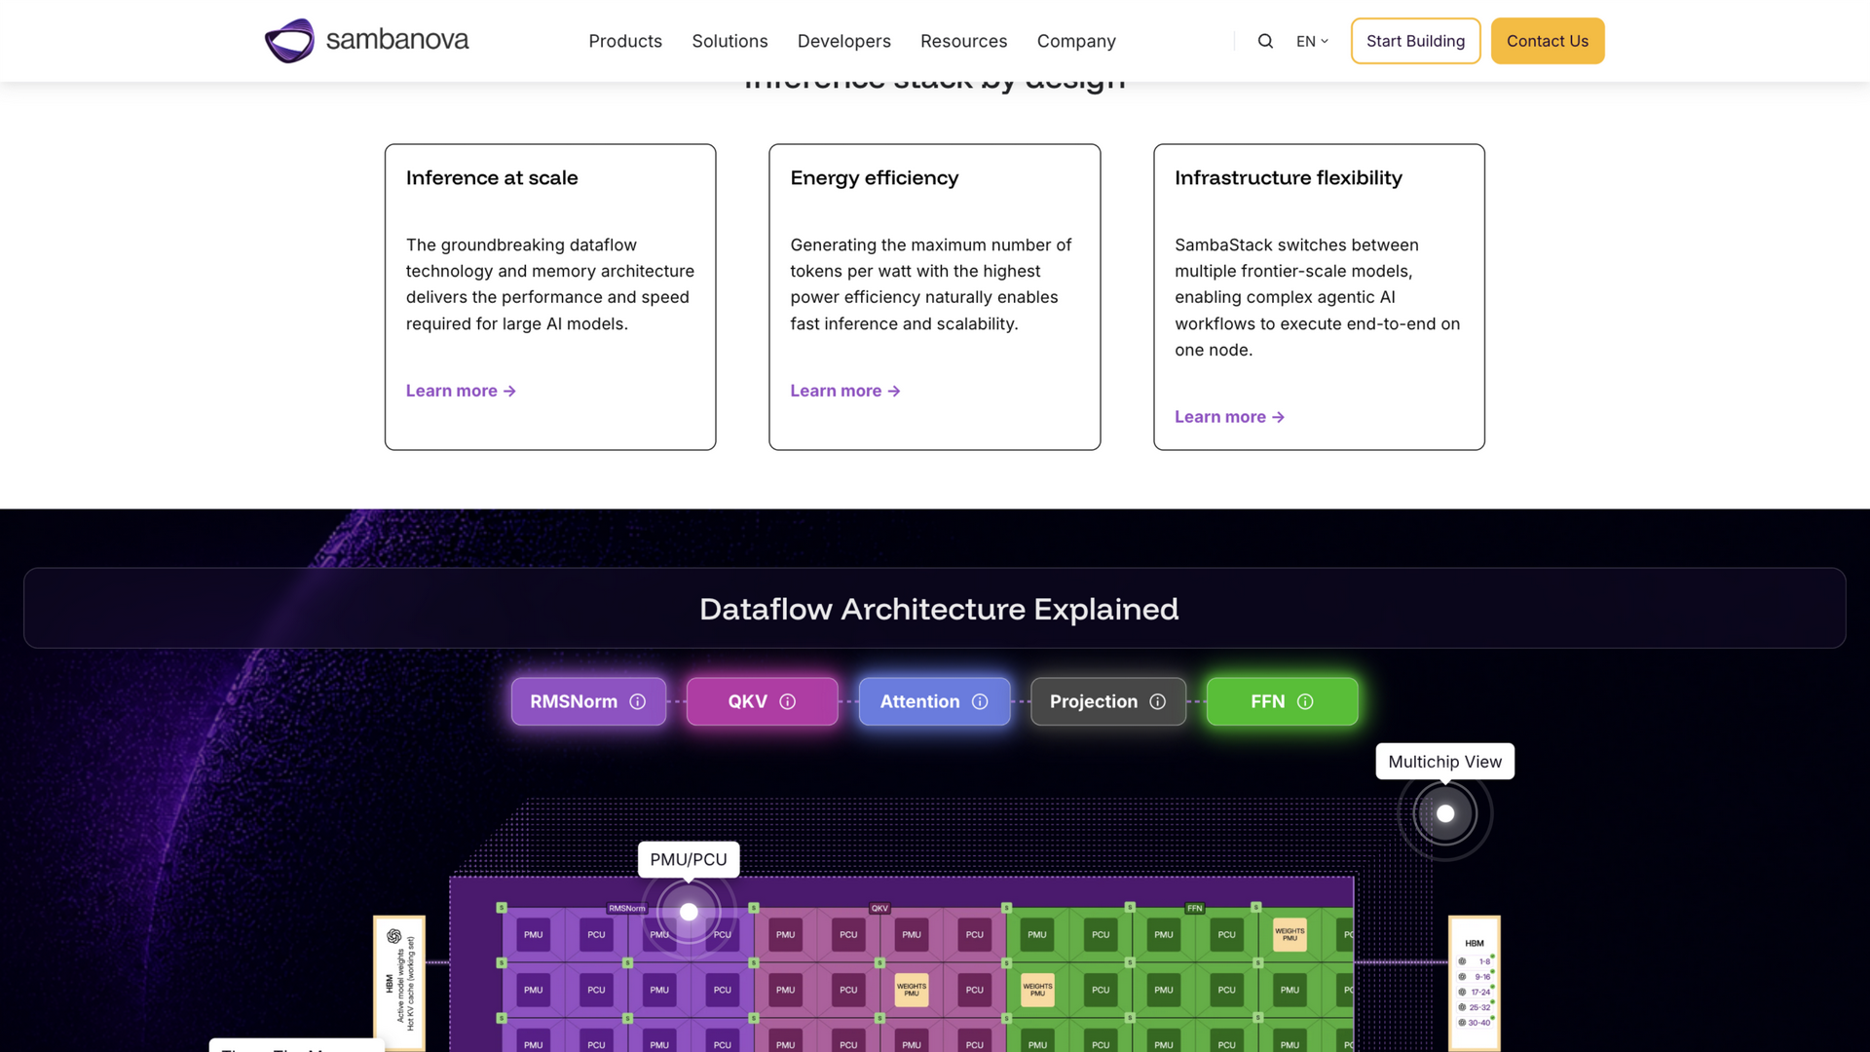Click the Infrastructure flexibility card title
The image size is (1870, 1052).
[1288, 178]
